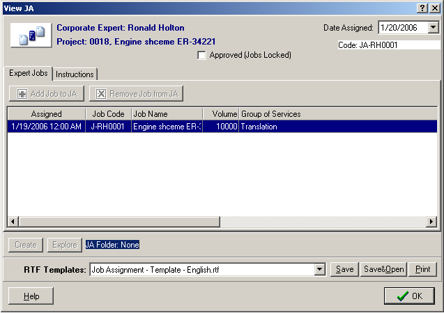Click the Save&Open button
The width and height of the screenshot is (444, 313).
tap(383, 269)
